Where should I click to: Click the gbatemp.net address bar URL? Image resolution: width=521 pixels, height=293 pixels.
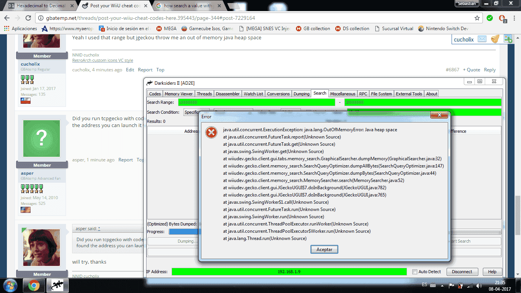[x=151, y=18]
